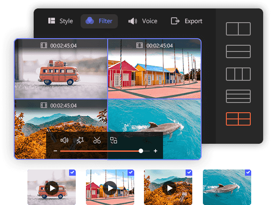Click the Export button
This screenshot has height=205, width=272.
pyautogui.click(x=187, y=21)
